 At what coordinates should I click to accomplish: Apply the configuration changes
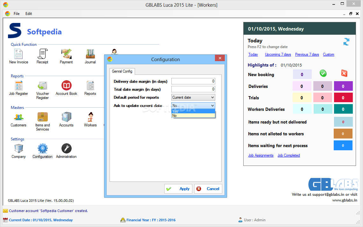click(x=178, y=189)
